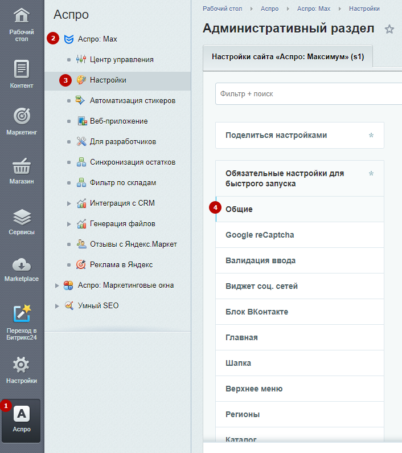Click the Автоматизация стикеров icon

pos(80,100)
